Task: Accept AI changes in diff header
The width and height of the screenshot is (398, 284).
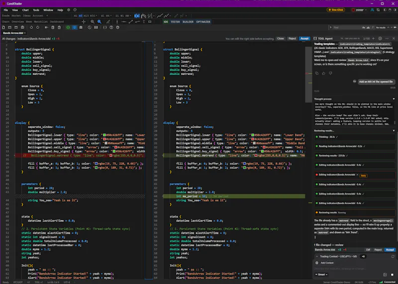Action: [x=304, y=39]
